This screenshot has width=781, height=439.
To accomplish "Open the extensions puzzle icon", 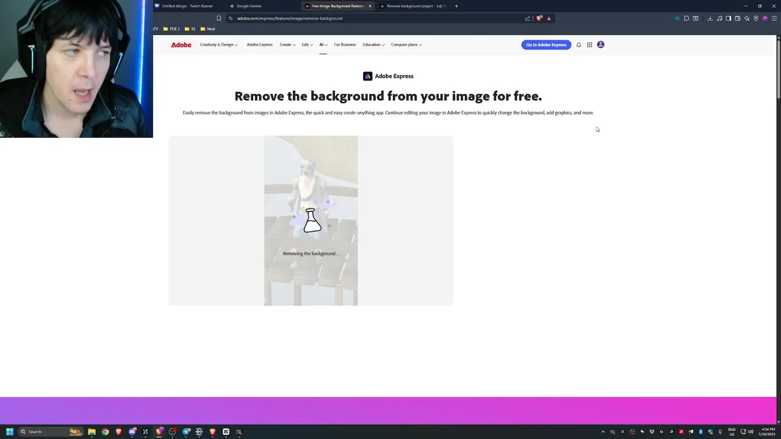I will [686, 18].
